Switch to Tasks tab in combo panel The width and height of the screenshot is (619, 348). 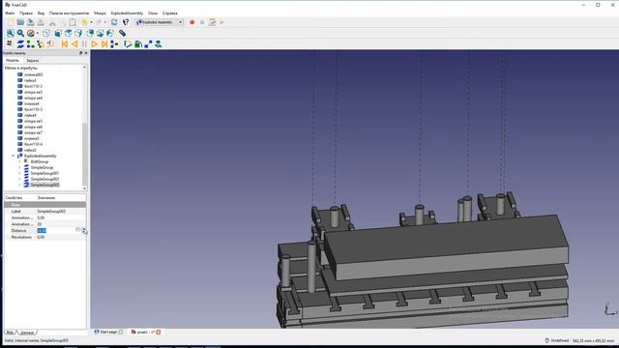click(x=32, y=60)
